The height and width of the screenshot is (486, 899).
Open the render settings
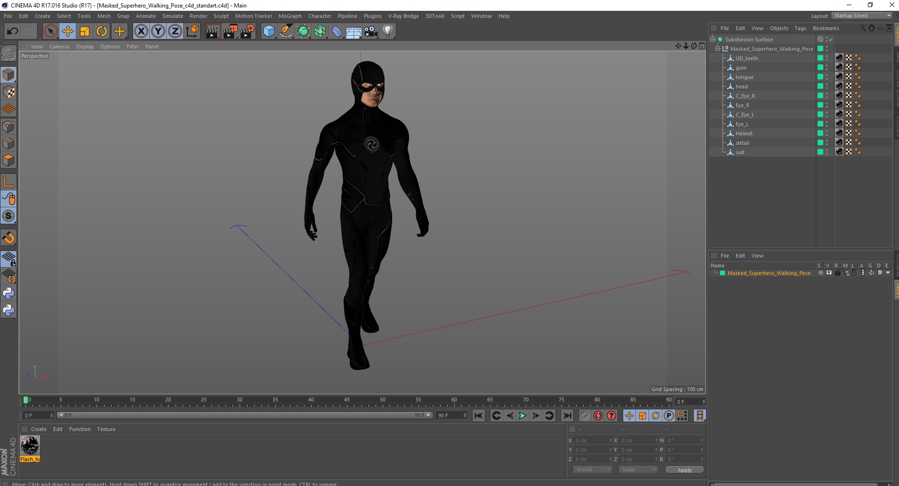click(248, 31)
